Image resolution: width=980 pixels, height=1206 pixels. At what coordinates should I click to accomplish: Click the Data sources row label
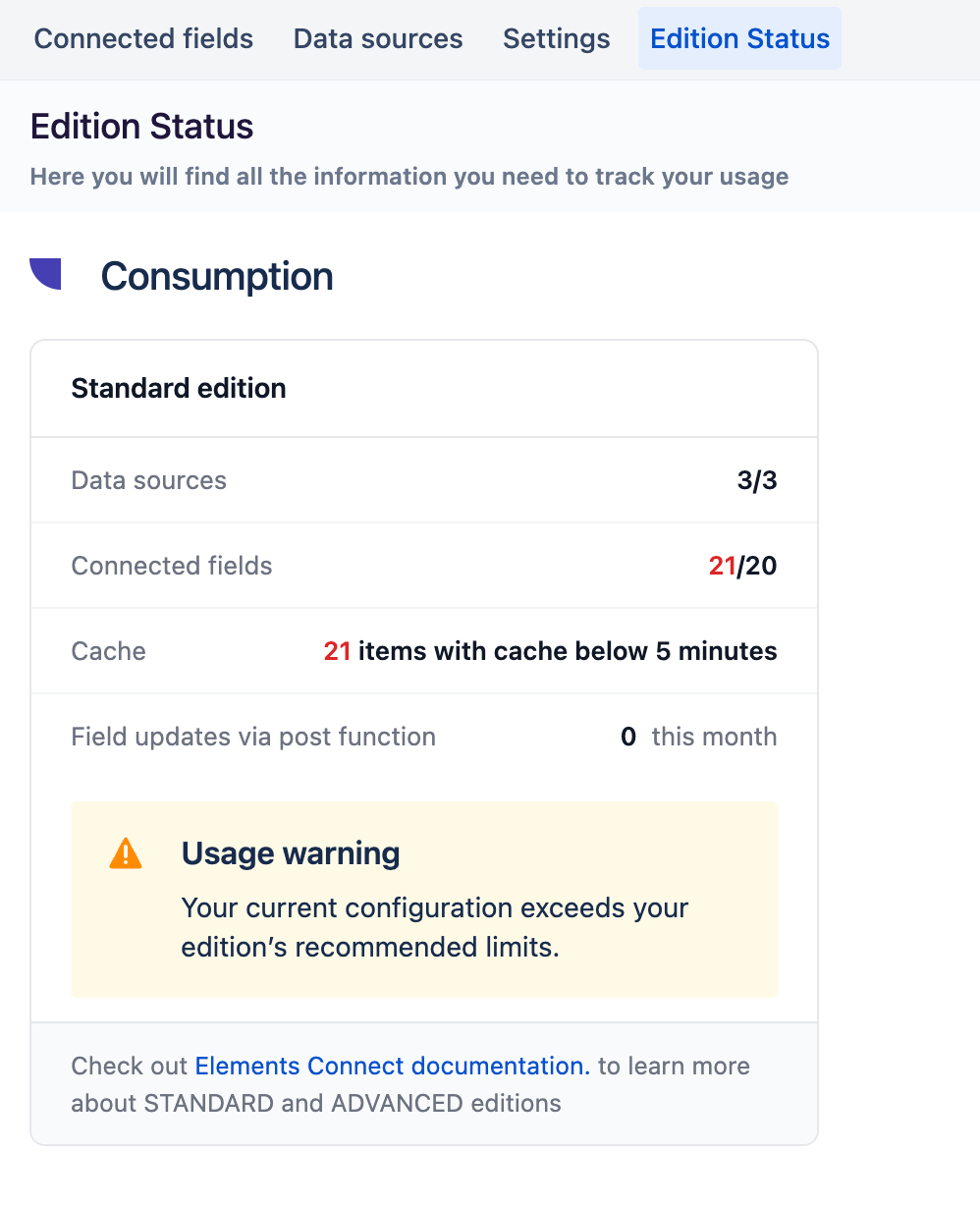[x=149, y=480]
